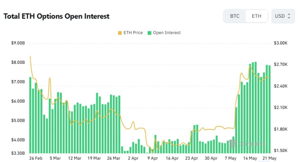
Task: Click the 14 May date label
Action: point(250,158)
